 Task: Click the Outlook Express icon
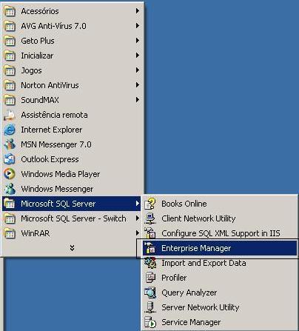(x=10, y=159)
